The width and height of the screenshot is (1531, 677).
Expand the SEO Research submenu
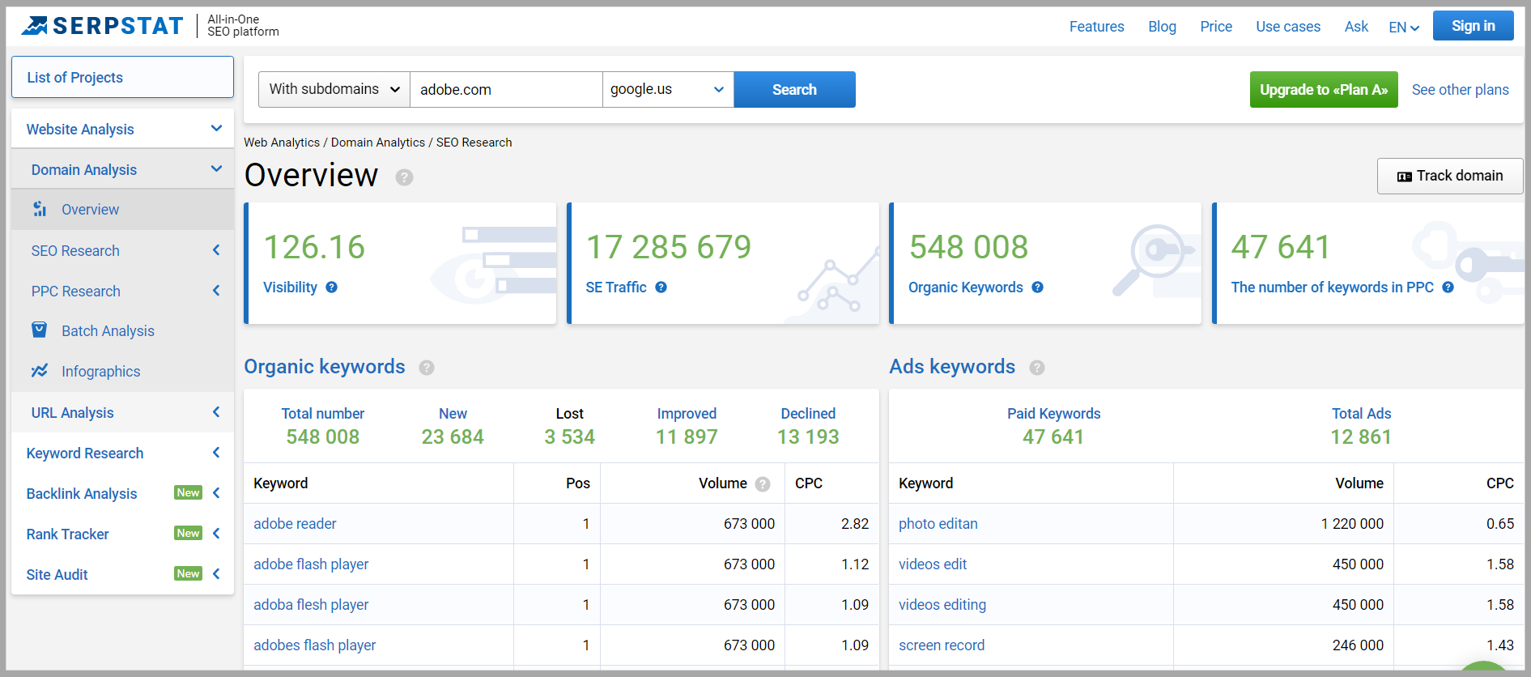click(x=216, y=250)
